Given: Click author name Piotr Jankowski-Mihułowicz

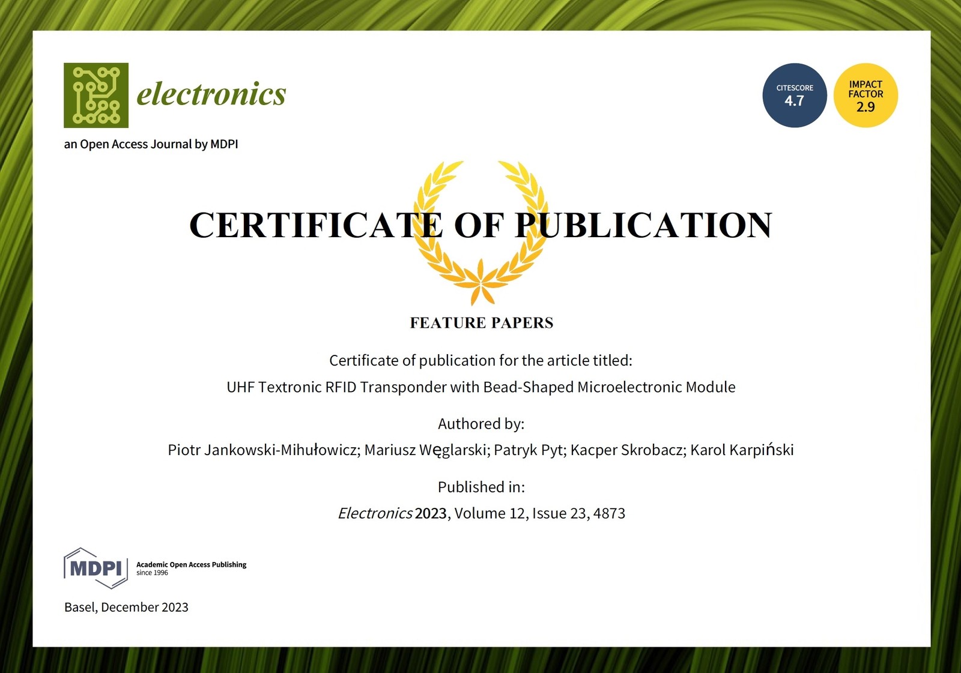Looking at the screenshot, I should [x=263, y=450].
